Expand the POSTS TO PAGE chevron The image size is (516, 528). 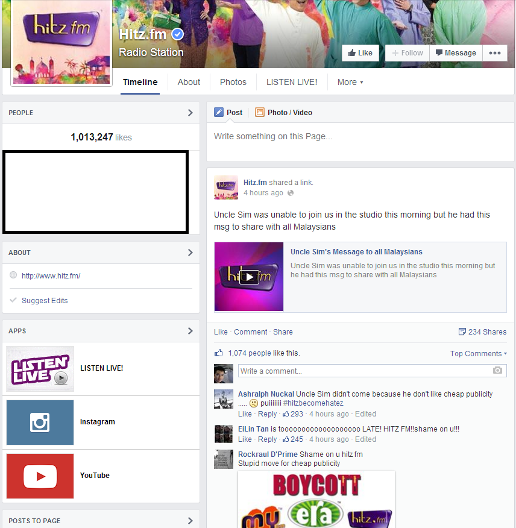click(x=190, y=521)
